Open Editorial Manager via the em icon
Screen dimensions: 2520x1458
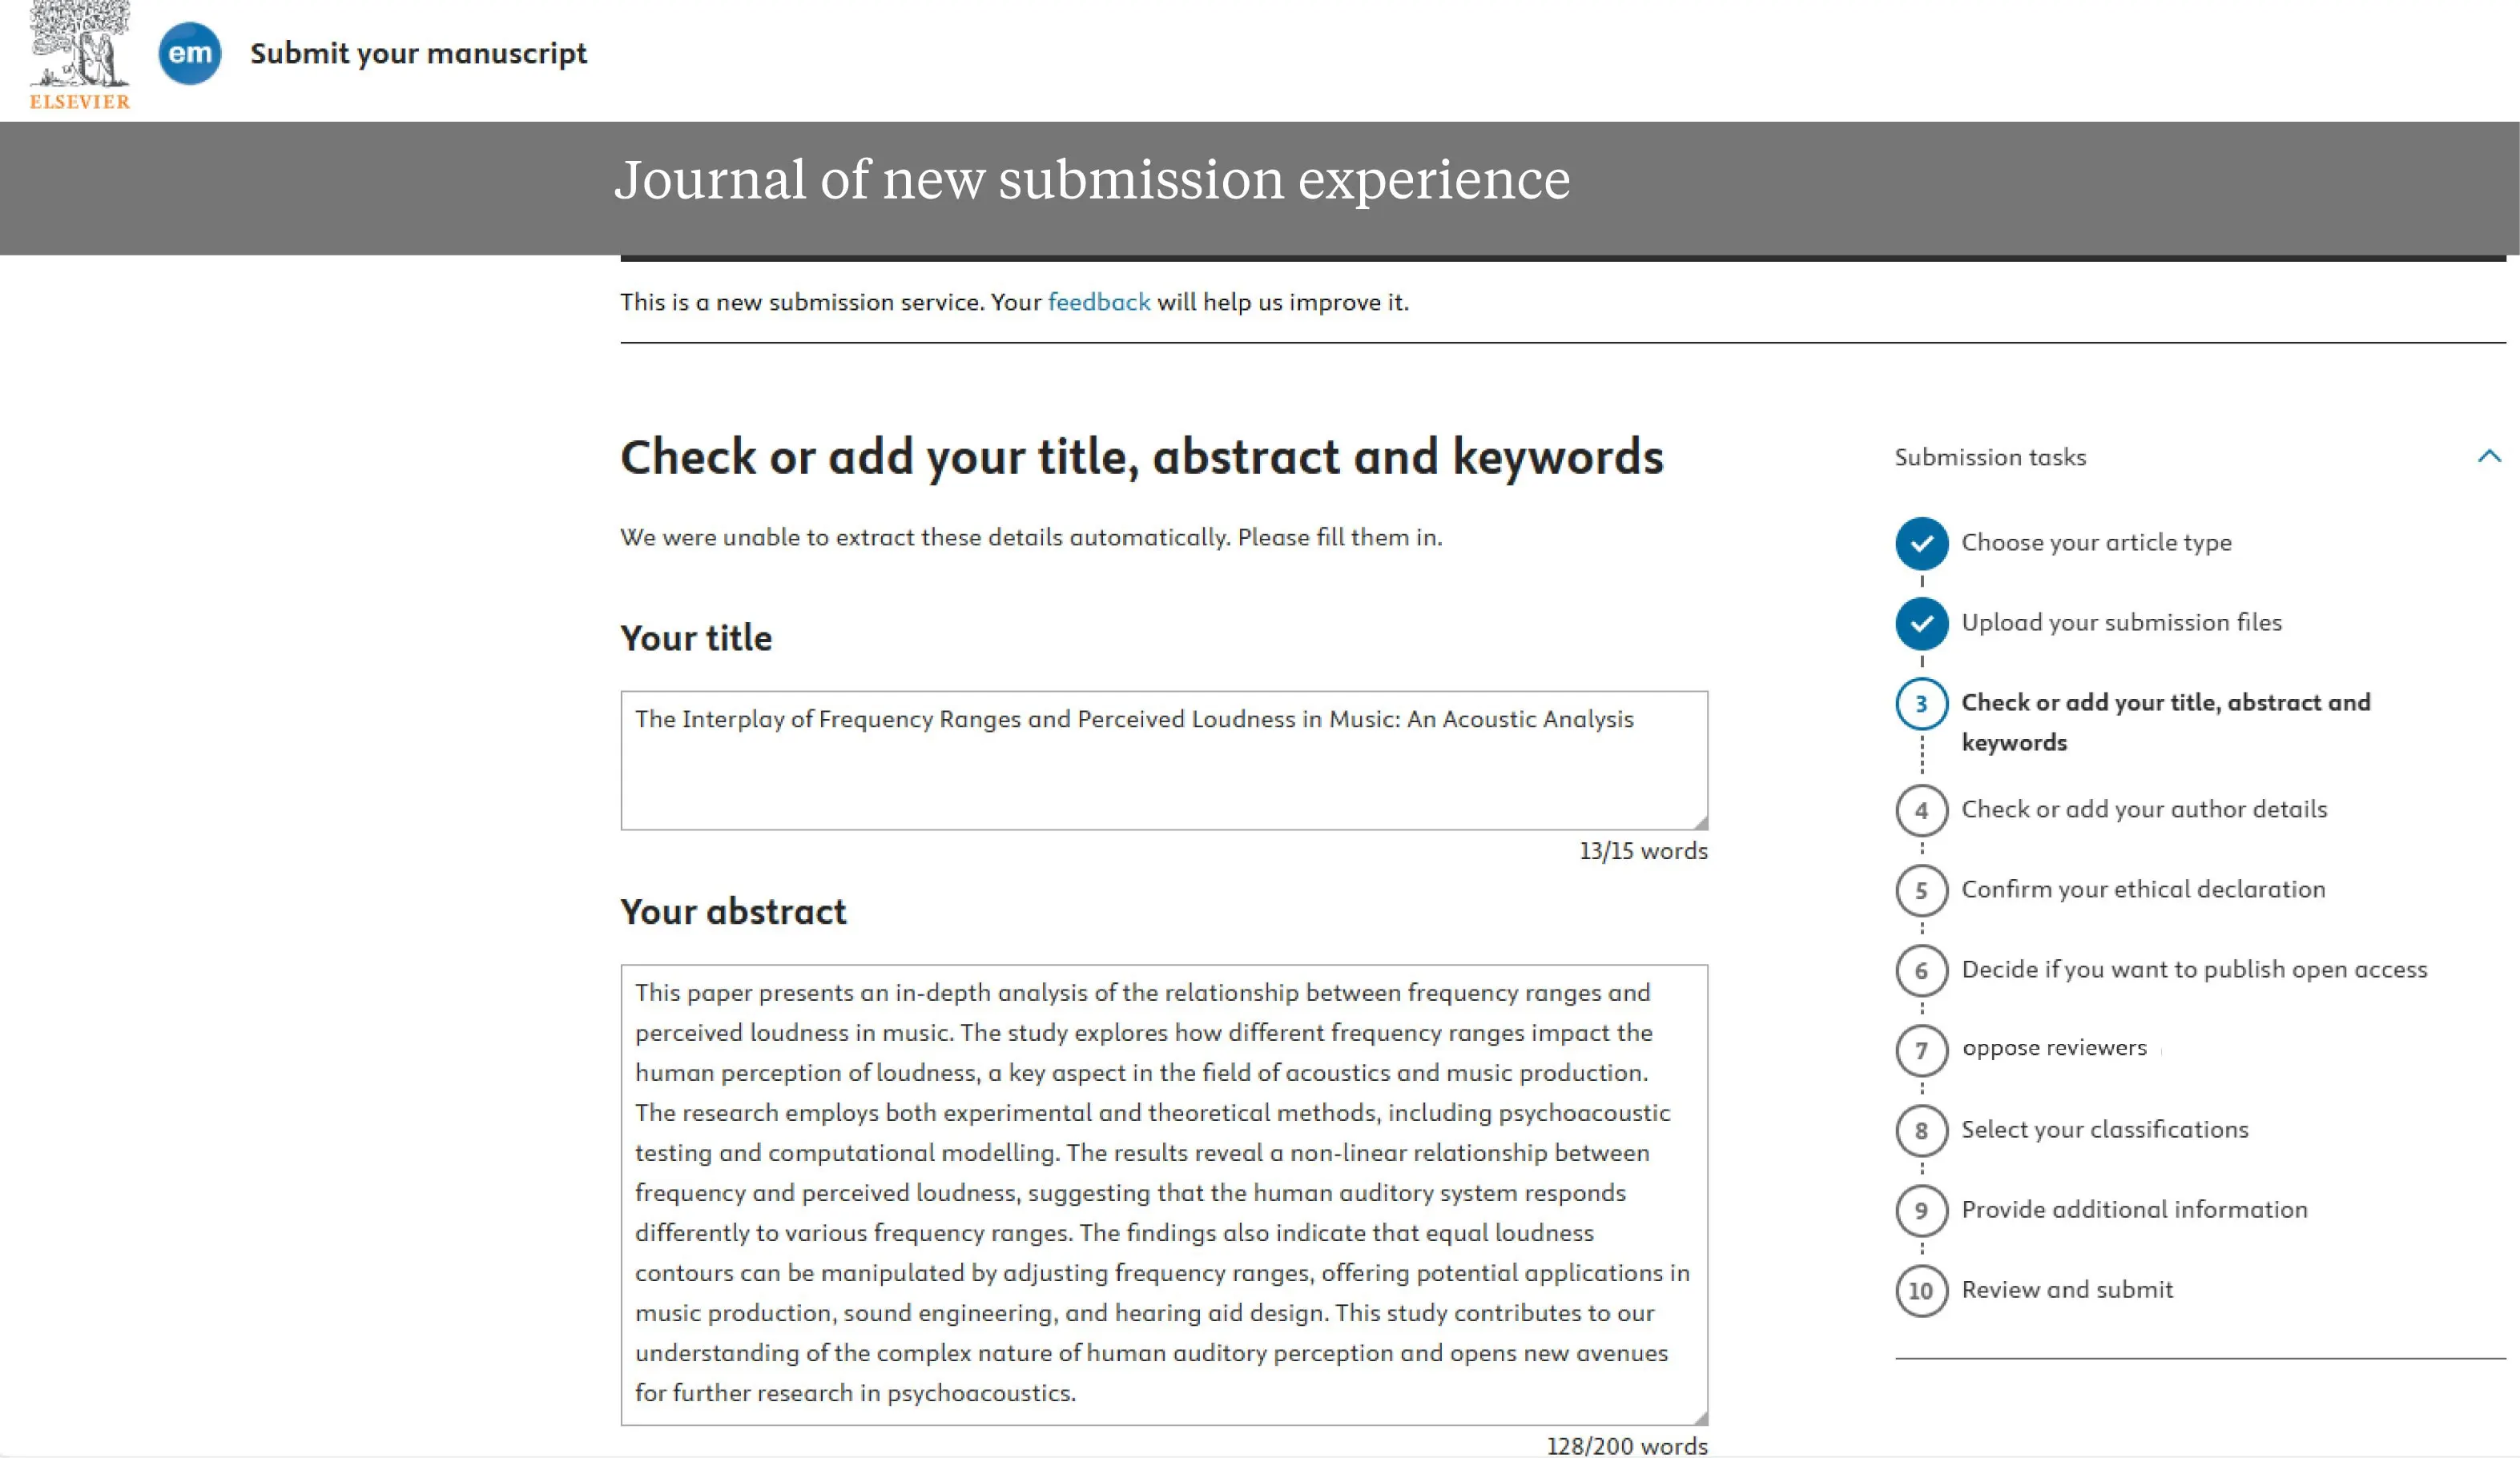[190, 54]
